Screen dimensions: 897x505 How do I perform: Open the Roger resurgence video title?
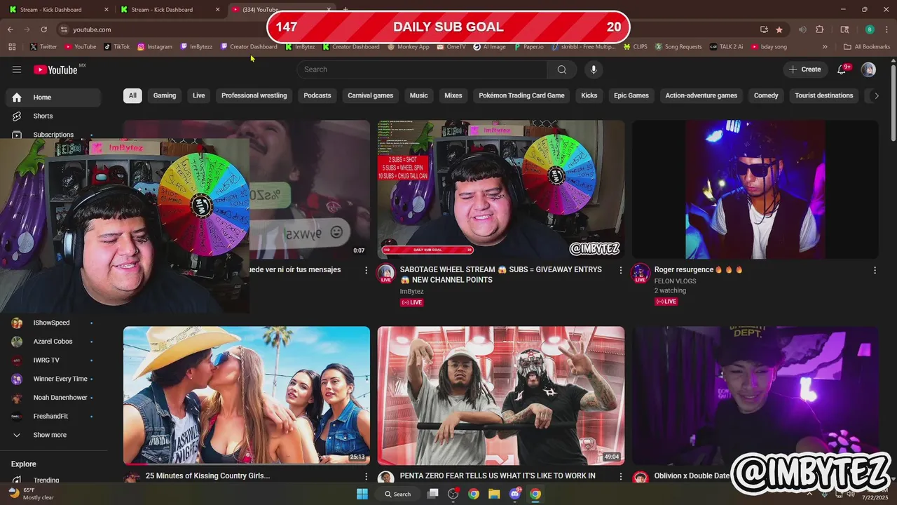pos(698,269)
